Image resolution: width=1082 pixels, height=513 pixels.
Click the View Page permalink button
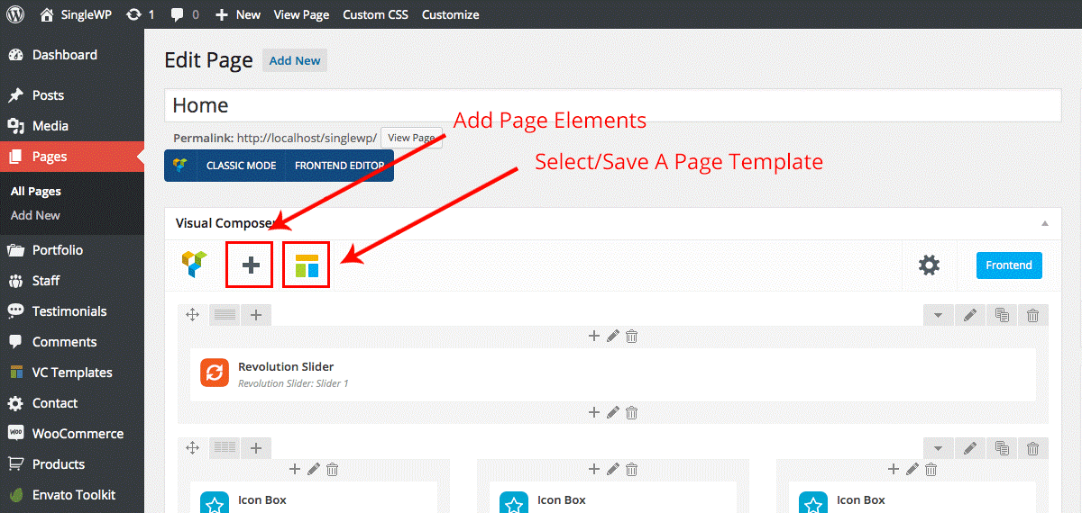click(x=412, y=138)
